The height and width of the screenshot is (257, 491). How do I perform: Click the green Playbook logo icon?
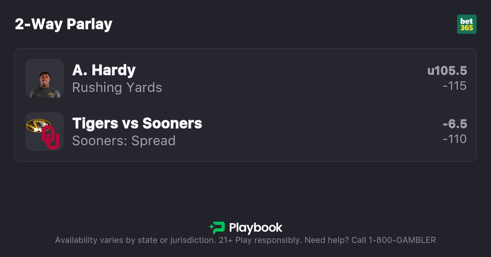(x=217, y=228)
